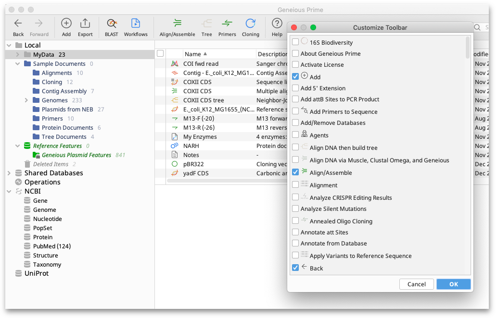
Task: Click the Help toolbar icon
Action: click(x=277, y=23)
